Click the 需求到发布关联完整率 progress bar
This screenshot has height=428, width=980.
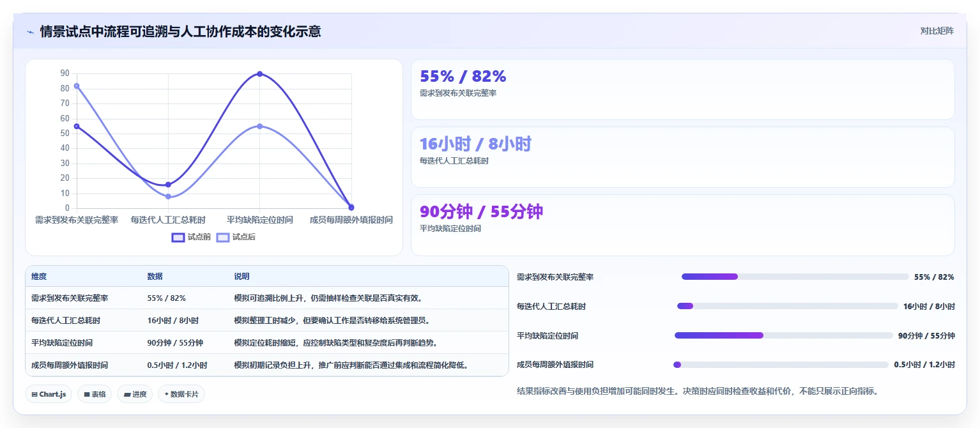tap(795, 277)
